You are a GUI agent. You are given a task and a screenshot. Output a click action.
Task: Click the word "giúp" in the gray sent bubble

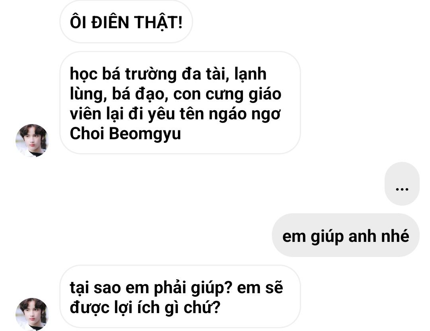[327, 236]
